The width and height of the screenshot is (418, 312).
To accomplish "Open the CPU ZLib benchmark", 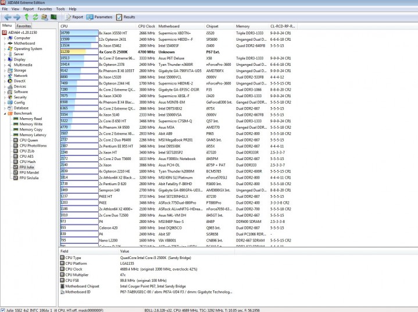I will coord(24,151).
